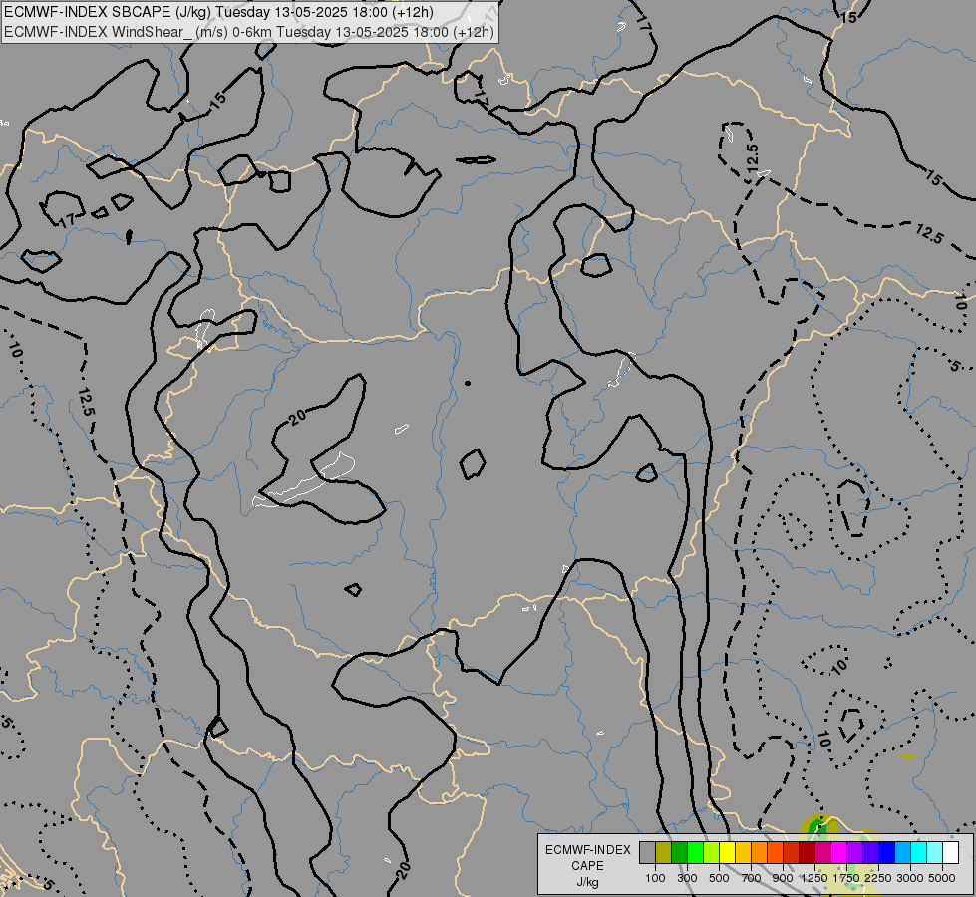
Task: Select the dark green legend swatch
Action: click(x=679, y=853)
